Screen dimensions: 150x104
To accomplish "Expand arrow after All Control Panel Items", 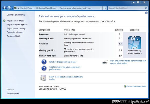I will coord(58,8).
